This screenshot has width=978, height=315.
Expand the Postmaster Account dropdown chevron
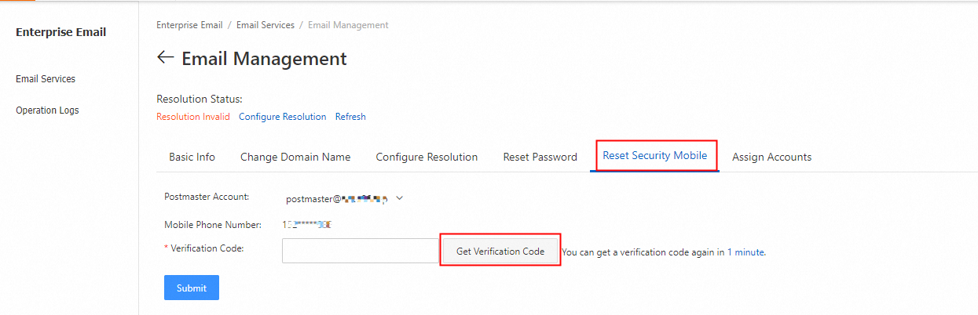pyautogui.click(x=399, y=198)
